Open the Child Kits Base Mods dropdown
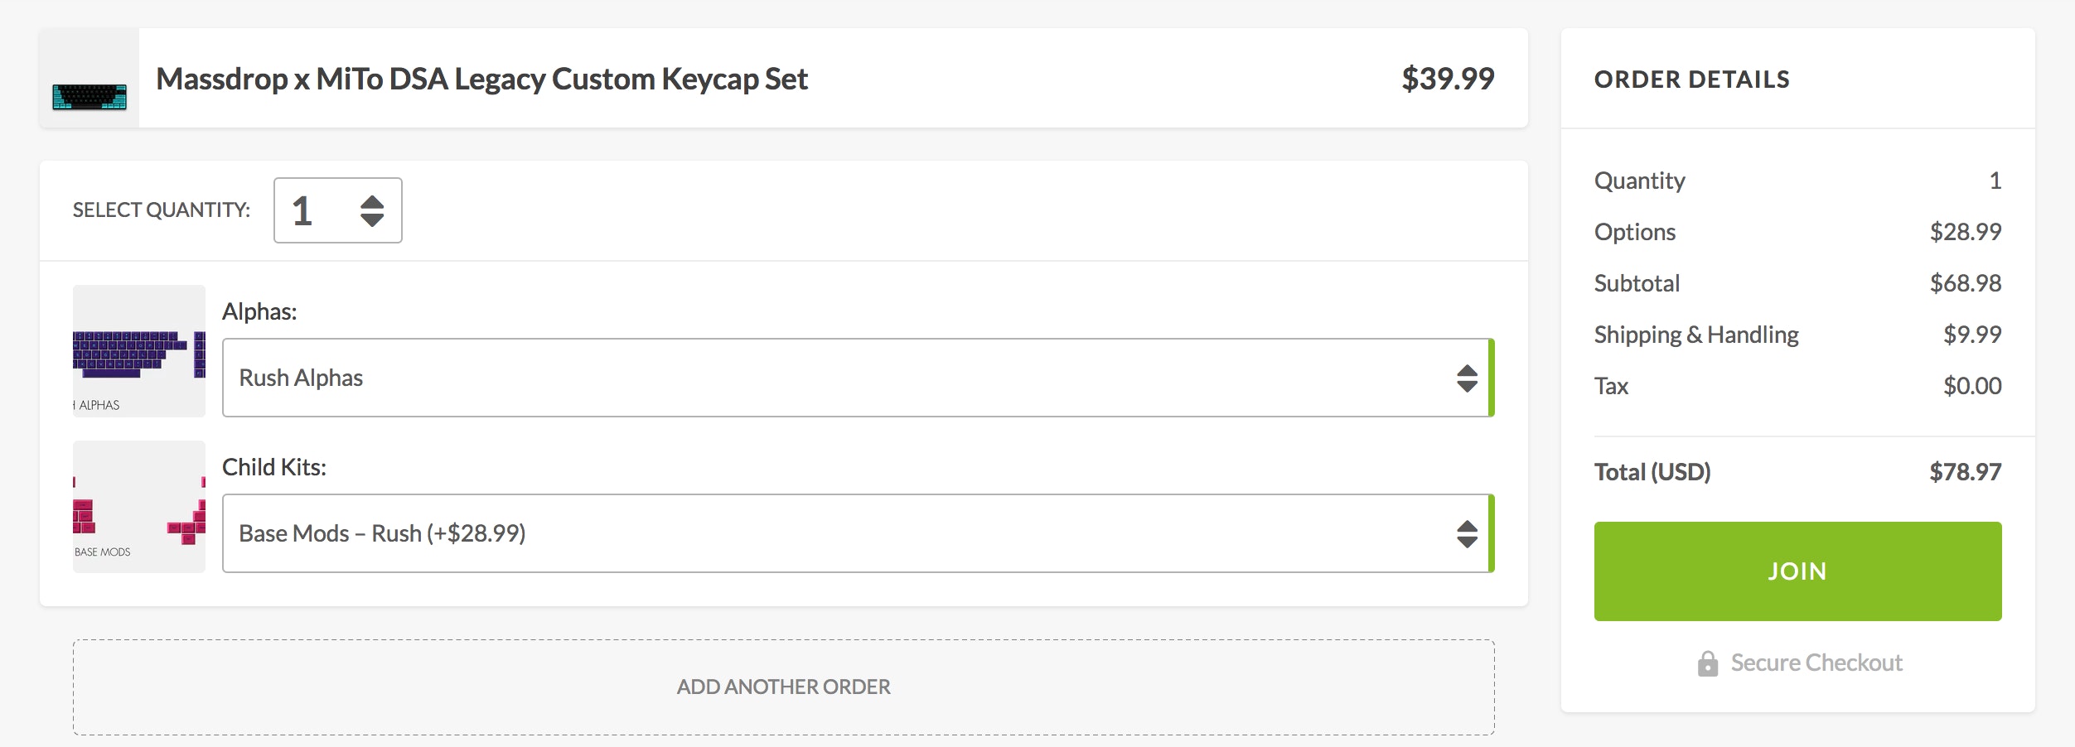2075x747 pixels. (x=829, y=533)
